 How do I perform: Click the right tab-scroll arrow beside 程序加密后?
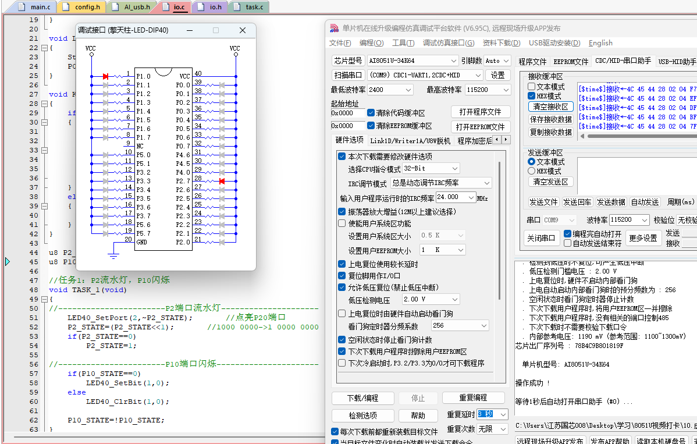(506, 140)
